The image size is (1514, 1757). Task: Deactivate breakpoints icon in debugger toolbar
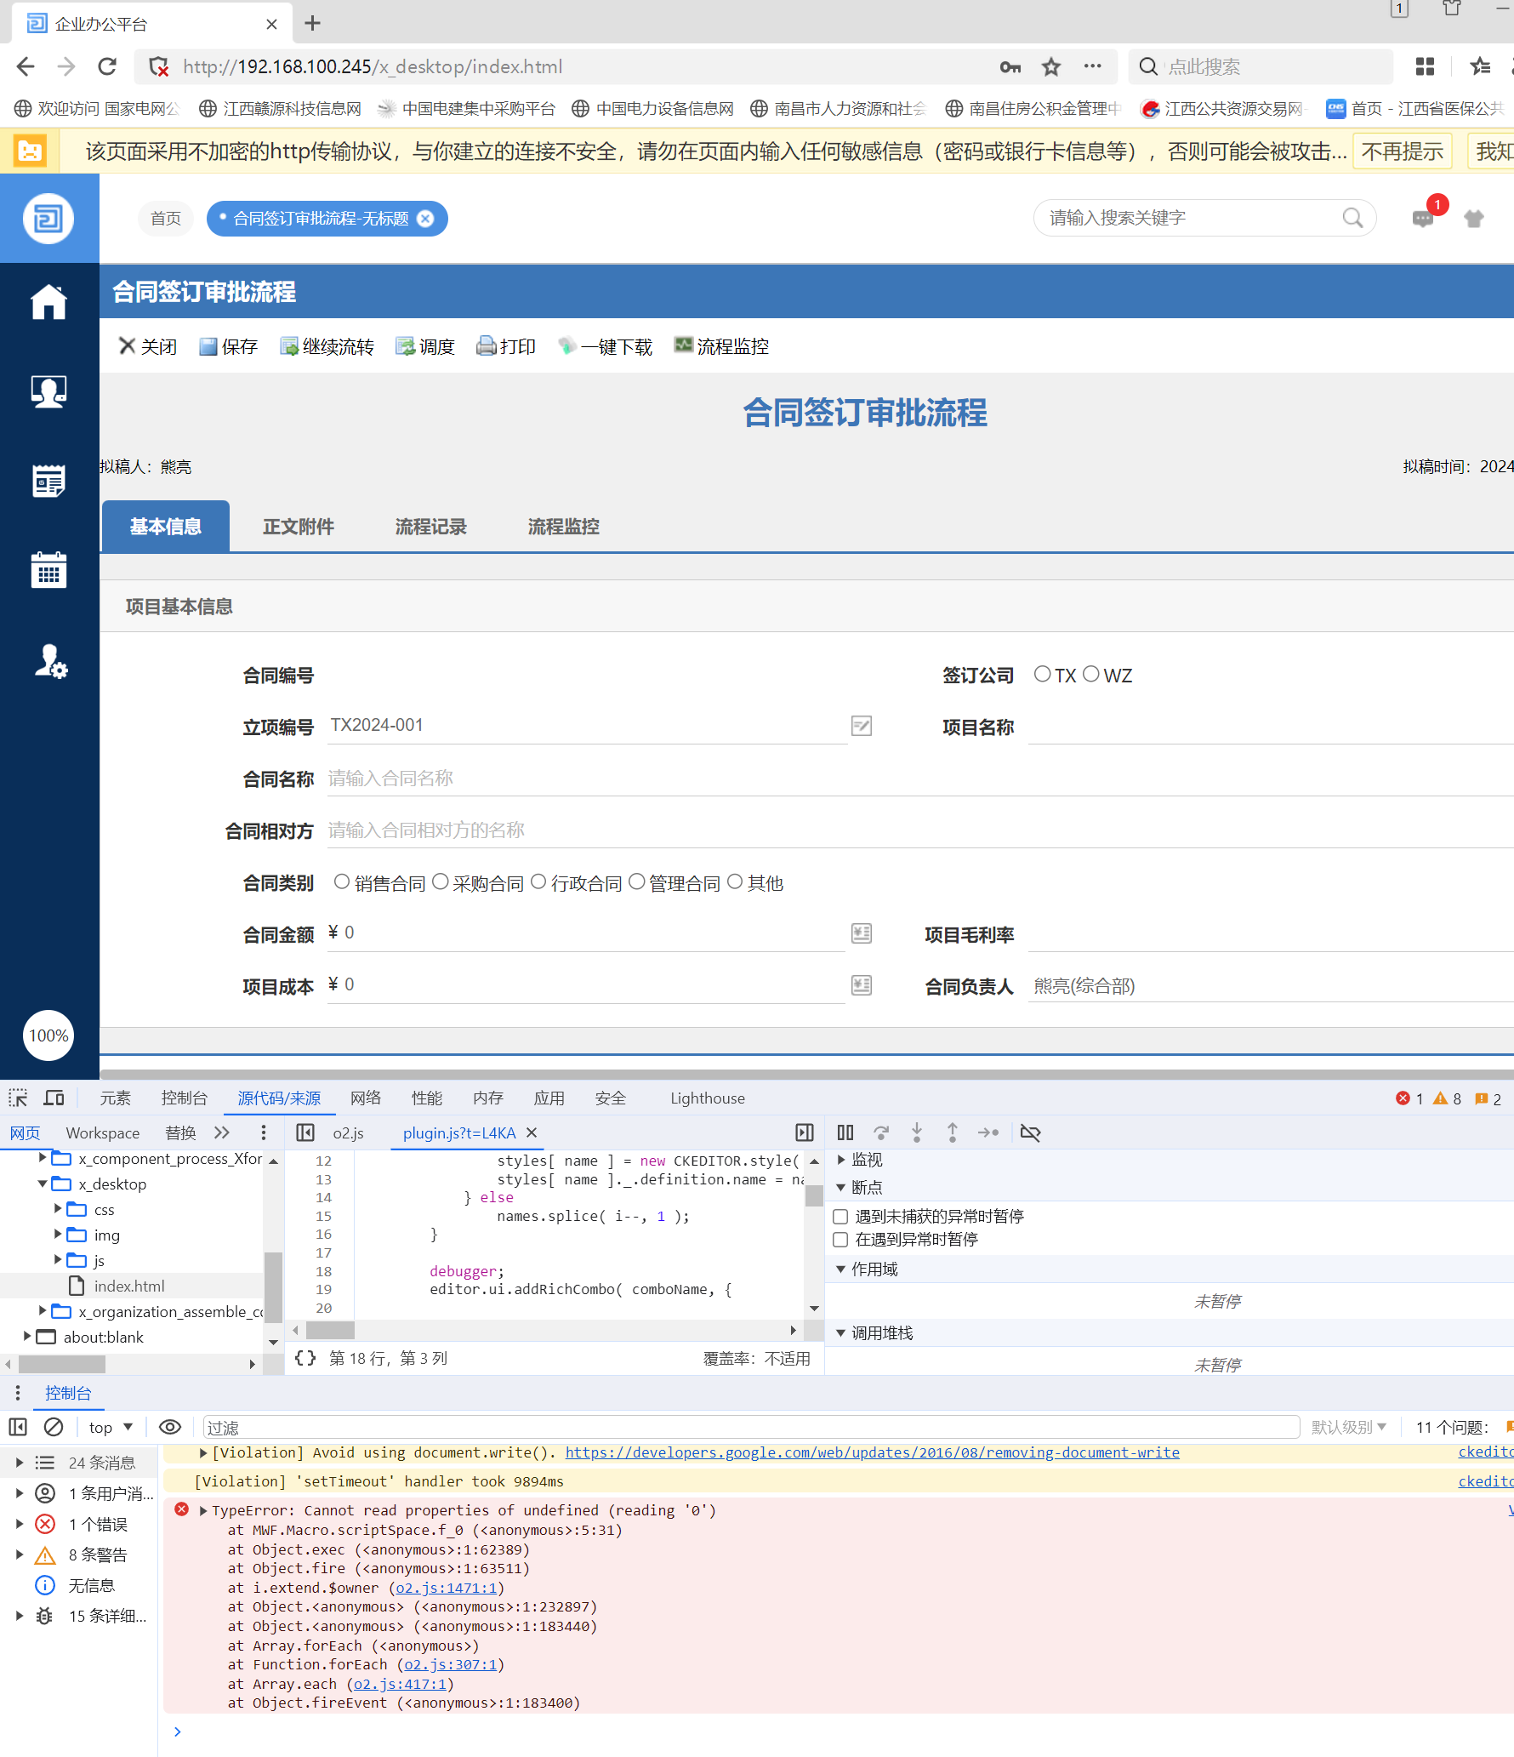(x=1030, y=1132)
